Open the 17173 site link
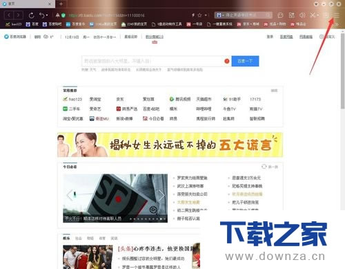This screenshot has width=345, height=269. (x=255, y=99)
